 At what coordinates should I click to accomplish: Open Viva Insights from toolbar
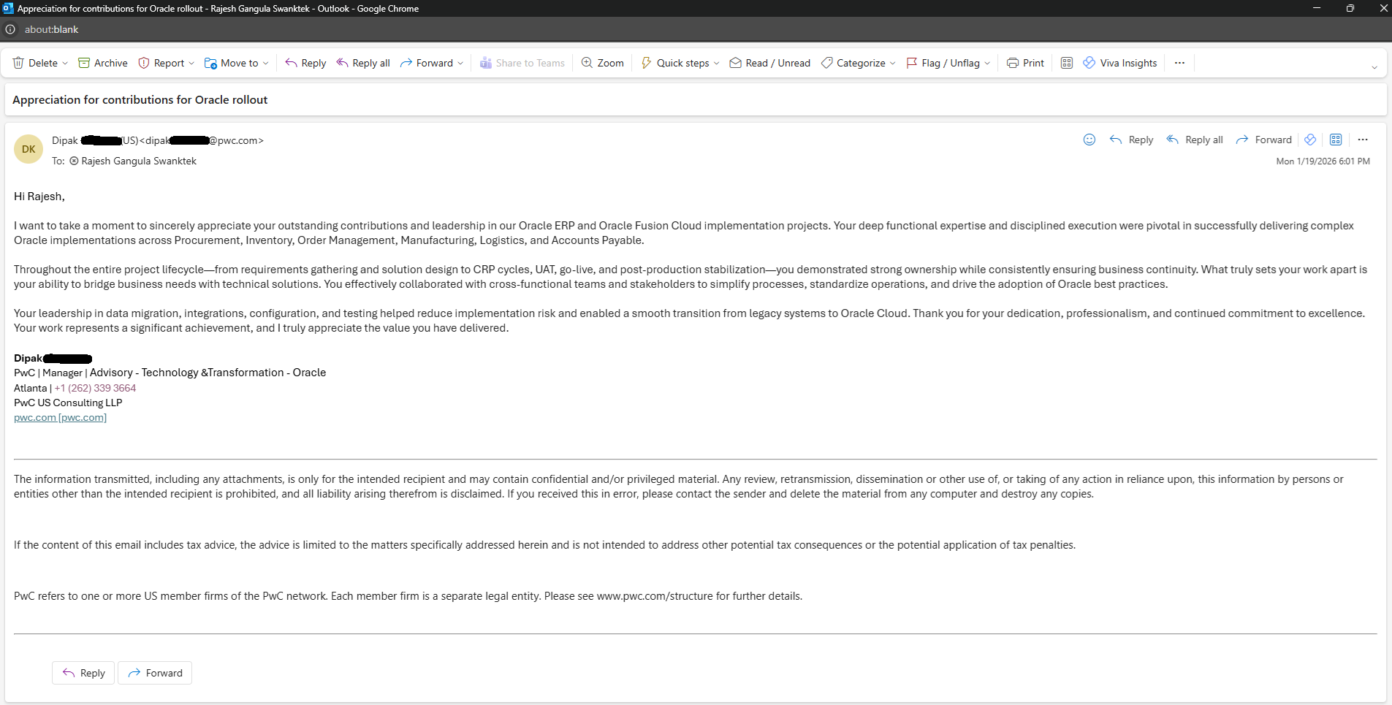(1119, 63)
